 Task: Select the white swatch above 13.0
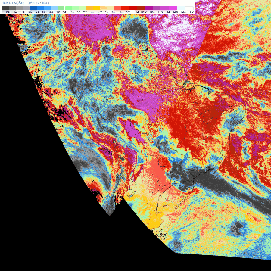click(x=189, y=8)
